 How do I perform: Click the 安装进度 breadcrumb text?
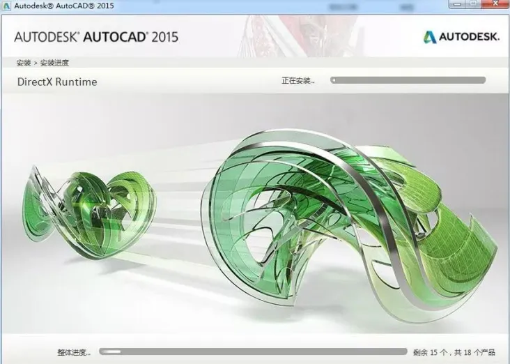54,63
